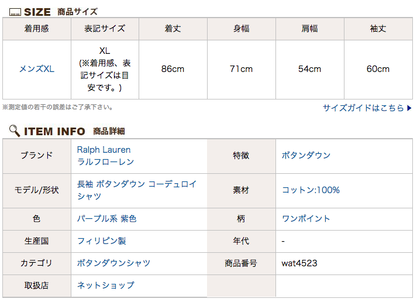Click the 71cm 身幅 measurement cell

click(x=242, y=70)
